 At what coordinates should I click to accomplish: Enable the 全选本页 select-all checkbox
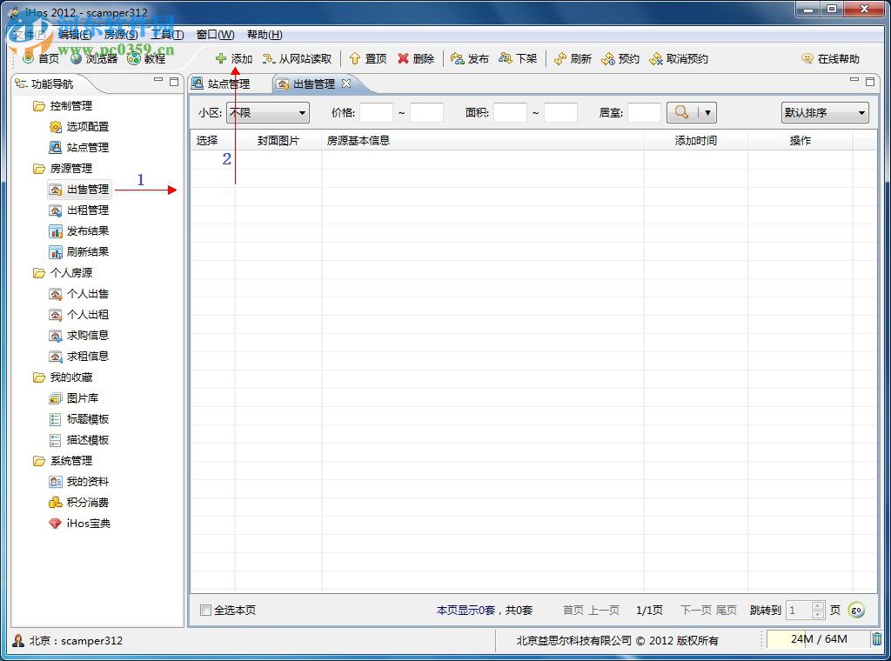[206, 610]
